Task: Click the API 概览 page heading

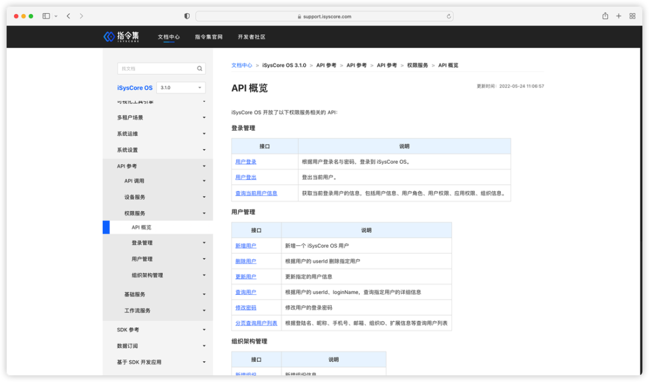Action: [249, 88]
